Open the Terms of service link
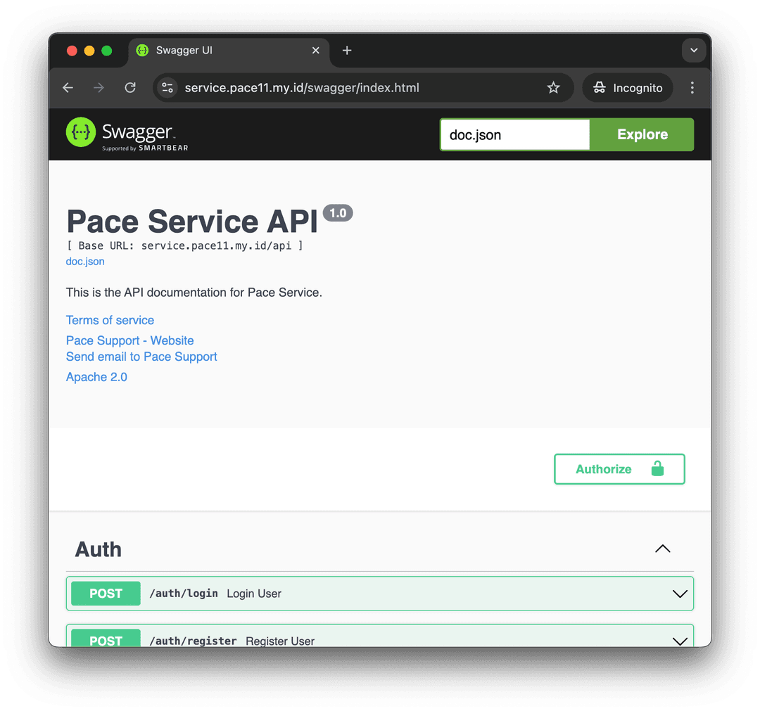This screenshot has width=760, height=711. click(x=110, y=320)
